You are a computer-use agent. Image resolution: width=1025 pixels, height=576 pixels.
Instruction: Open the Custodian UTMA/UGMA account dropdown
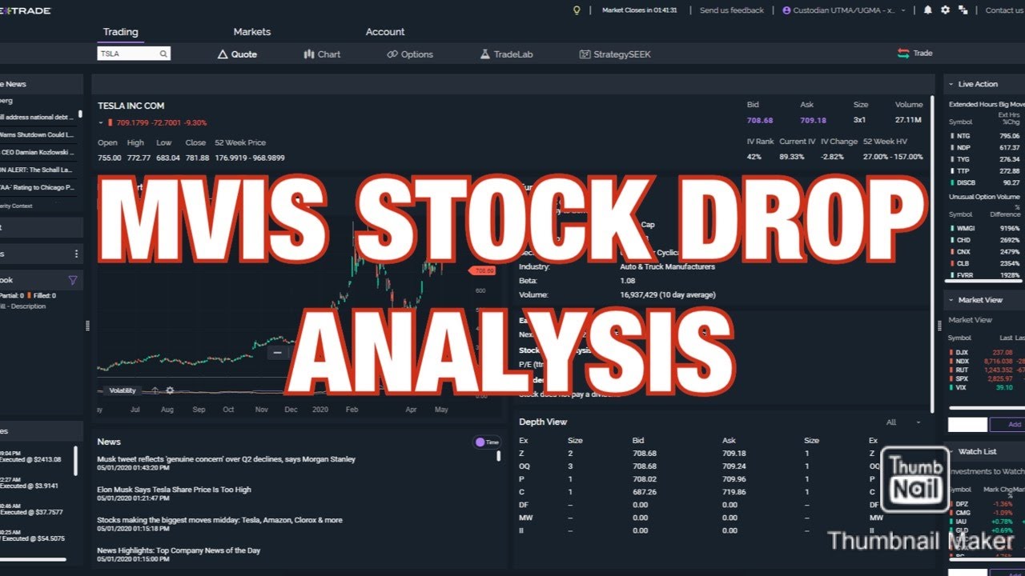point(844,10)
